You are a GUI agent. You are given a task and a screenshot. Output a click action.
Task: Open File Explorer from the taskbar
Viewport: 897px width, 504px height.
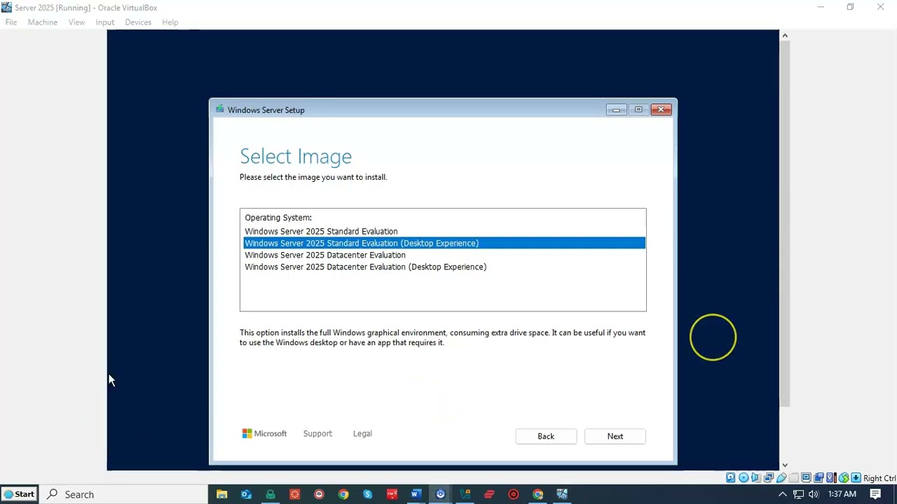point(221,494)
